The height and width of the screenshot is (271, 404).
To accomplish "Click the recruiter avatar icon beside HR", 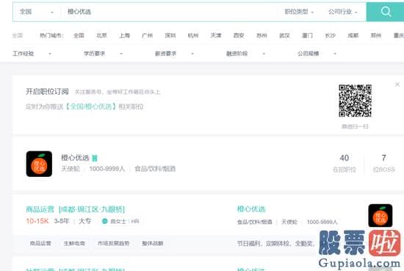I will point(104,221).
